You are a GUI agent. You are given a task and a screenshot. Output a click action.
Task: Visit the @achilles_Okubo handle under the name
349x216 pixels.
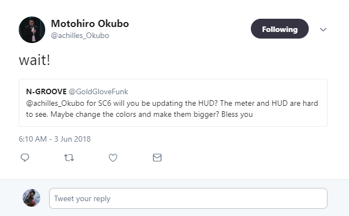coord(80,36)
